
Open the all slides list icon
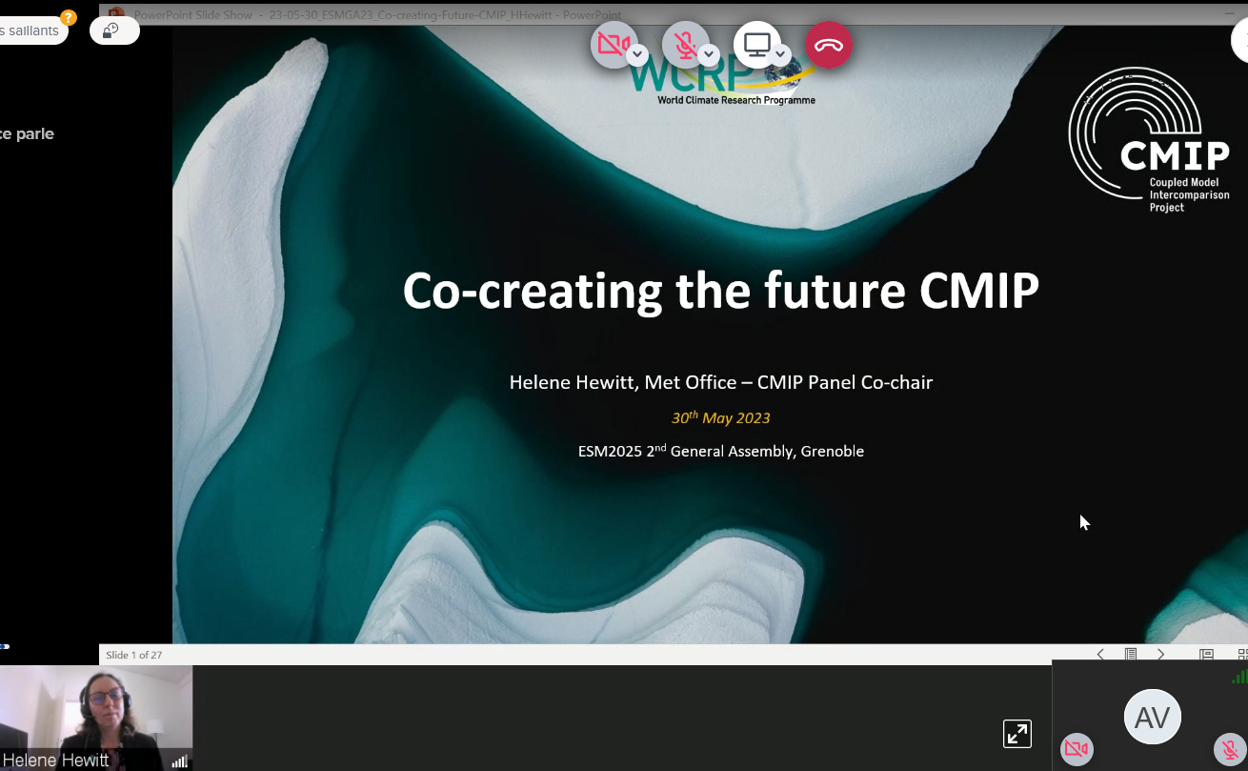coord(1131,655)
